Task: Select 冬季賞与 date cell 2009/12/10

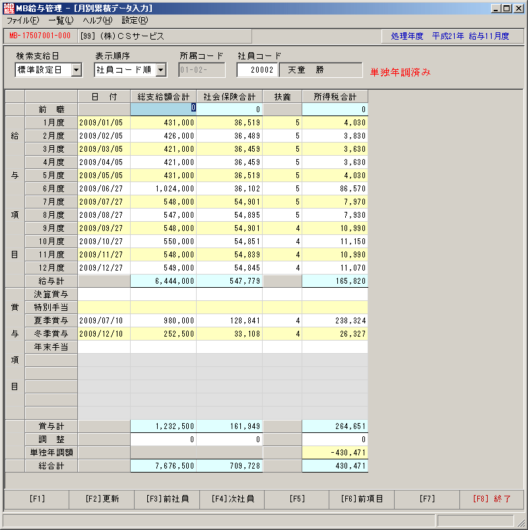Action: (104, 334)
